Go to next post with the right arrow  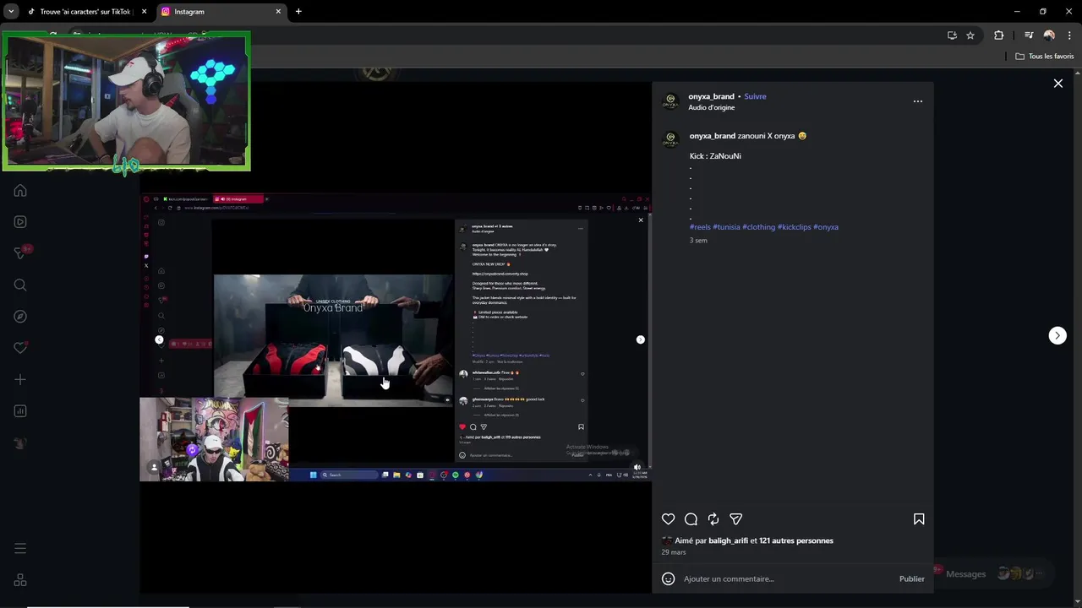tap(1057, 335)
